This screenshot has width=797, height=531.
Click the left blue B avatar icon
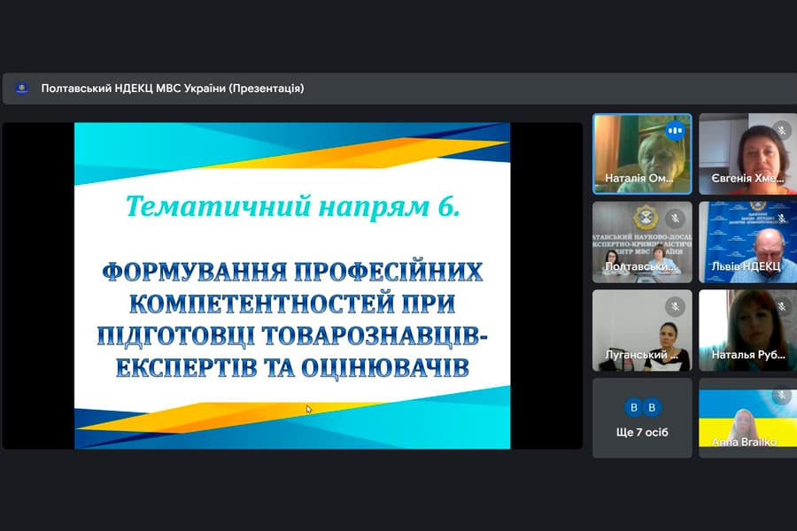(633, 407)
